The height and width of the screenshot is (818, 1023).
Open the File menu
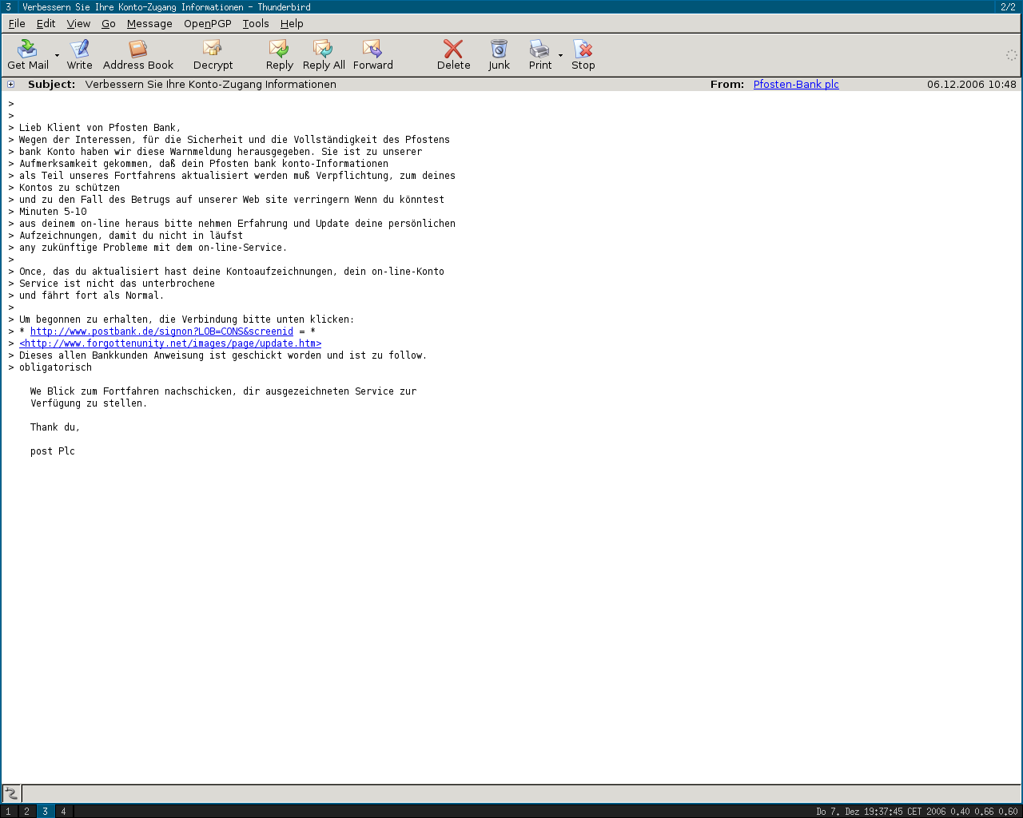(x=17, y=24)
